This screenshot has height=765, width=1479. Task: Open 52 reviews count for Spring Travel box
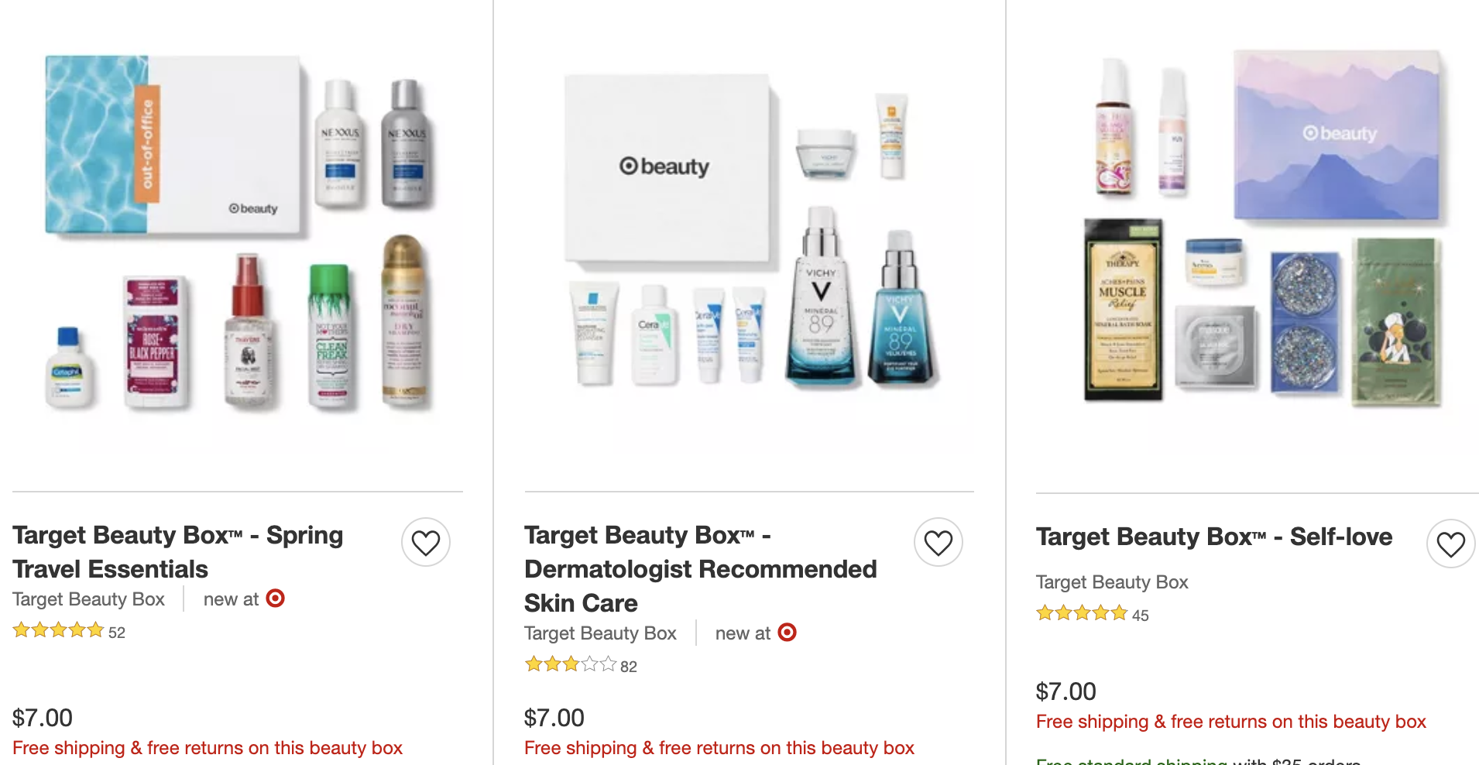pos(117,633)
